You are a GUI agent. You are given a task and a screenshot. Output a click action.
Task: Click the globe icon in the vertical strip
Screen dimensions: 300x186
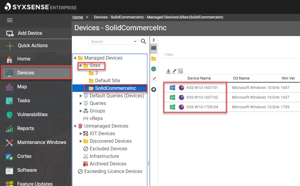(x=154, y=69)
